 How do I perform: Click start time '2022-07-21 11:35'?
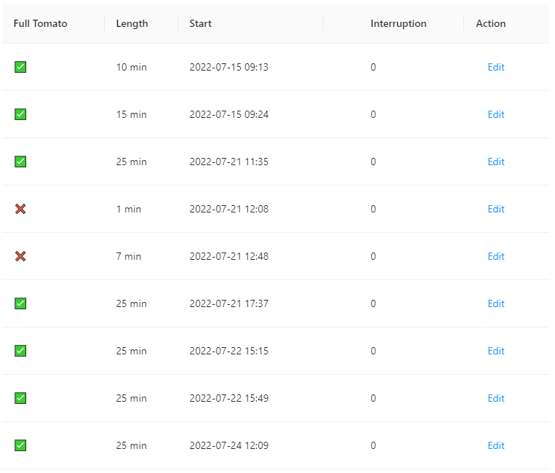click(x=229, y=162)
